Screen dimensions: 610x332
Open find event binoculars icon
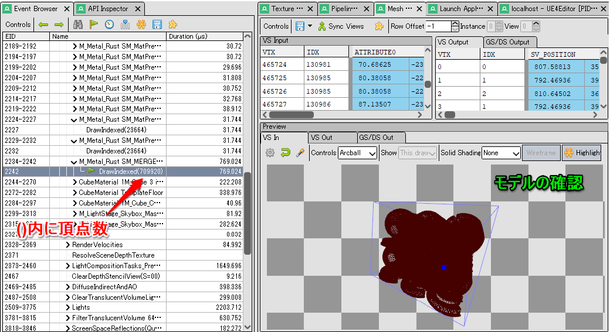click(78, 25)
